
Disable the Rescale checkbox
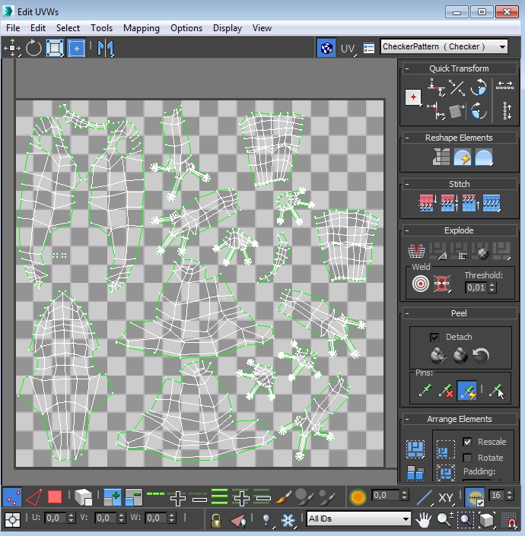467,442
